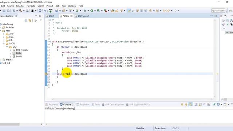Viewport: 233px width, 131px height.
Task: Click the new class green C icon
Action: [x=77, y=11]
